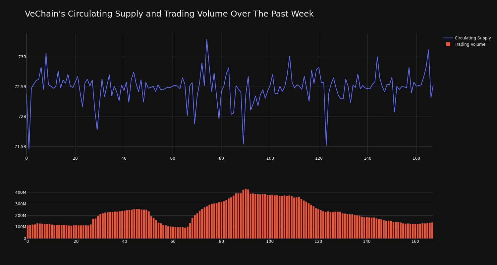The image size is (497, 265).
Task: Click the 80 tick on supply chart x-axis
Action: point(221,158)
